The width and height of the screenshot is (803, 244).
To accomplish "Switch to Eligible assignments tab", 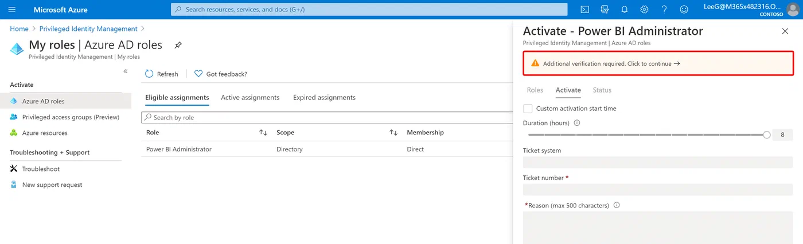I will tap(177, 98).
